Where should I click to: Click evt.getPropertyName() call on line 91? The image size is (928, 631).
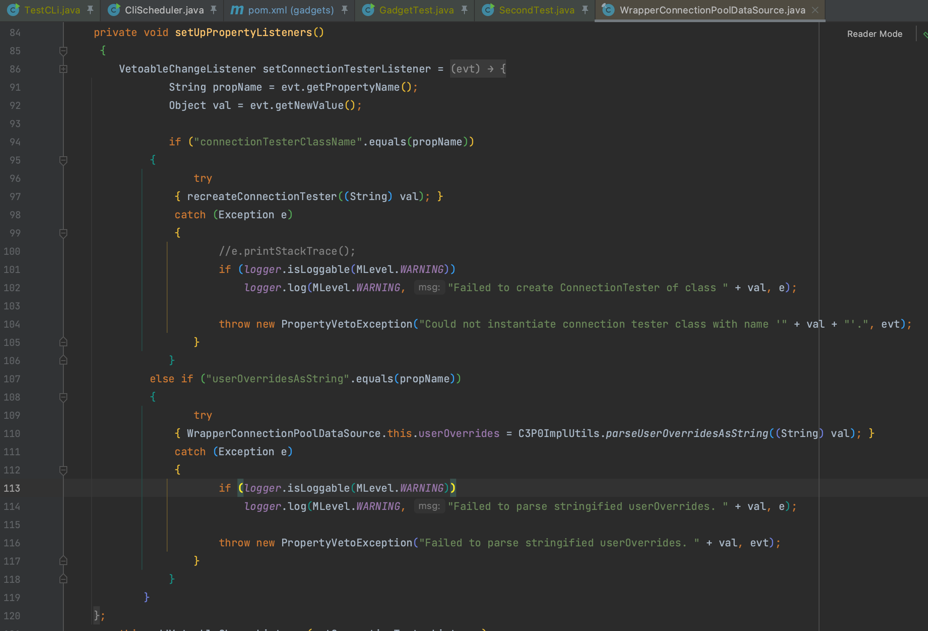(346, 87)
